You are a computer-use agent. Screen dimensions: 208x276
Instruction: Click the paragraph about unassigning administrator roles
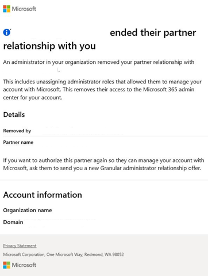(x=102, y=90)
